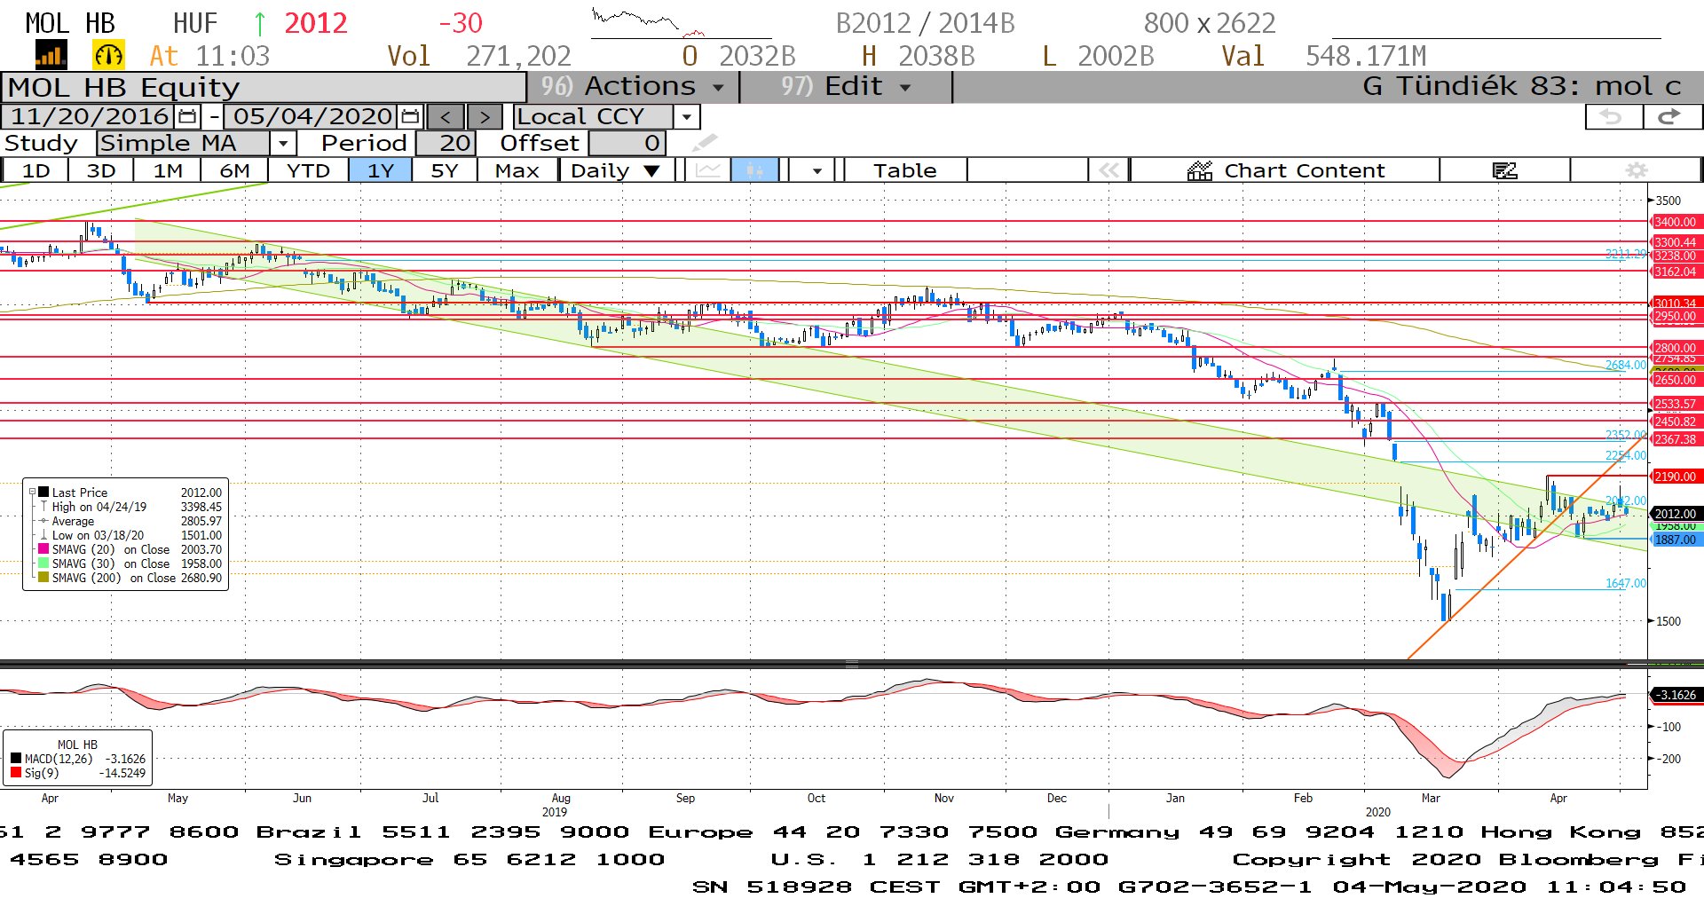Select the 1Y range tab
The image size is (1704, 922).
[381, 169]
